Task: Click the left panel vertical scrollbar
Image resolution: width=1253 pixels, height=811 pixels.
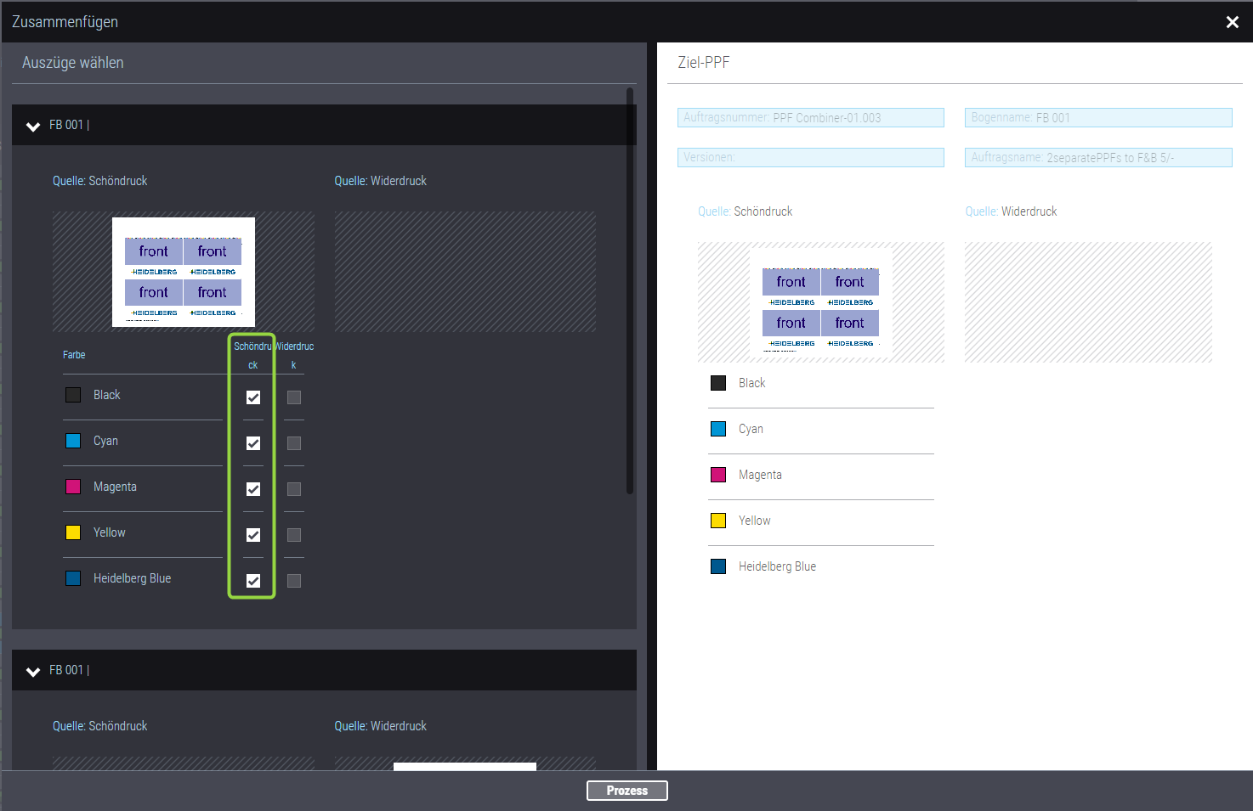Action: point(630,289)
